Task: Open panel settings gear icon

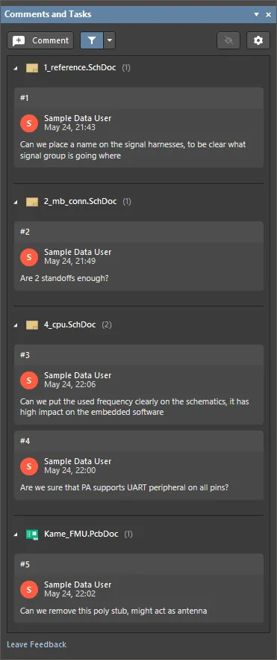Action: click(x=258, y=41)
